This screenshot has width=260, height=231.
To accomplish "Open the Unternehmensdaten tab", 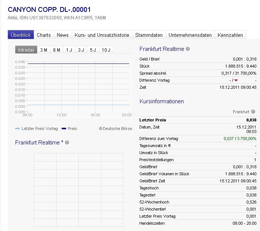I will point(190,35).
